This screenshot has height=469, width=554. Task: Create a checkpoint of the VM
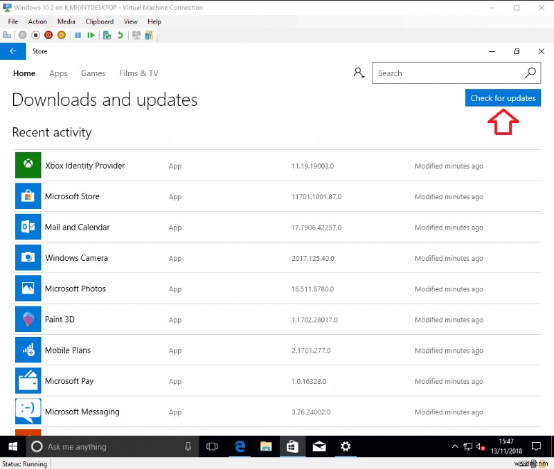coord(105,35)
